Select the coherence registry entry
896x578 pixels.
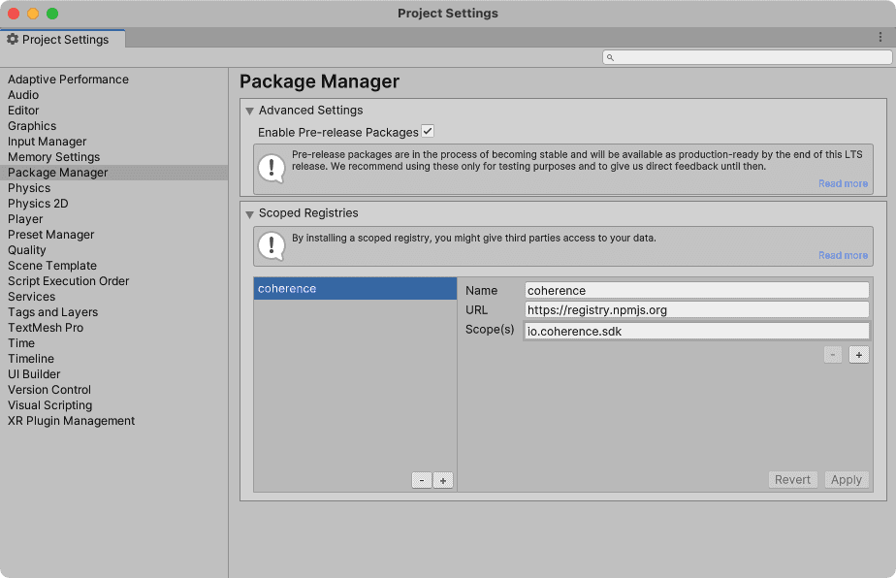354,288
